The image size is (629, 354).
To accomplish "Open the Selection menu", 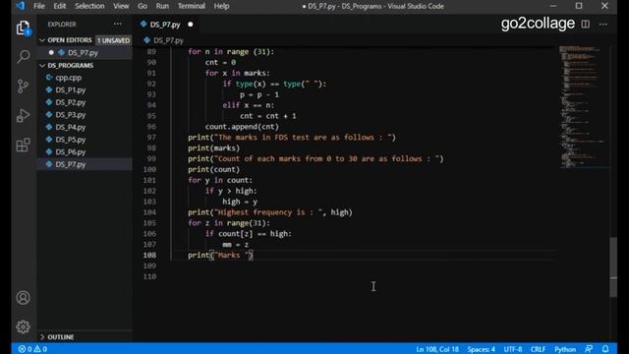I will [x=89, y=6].
